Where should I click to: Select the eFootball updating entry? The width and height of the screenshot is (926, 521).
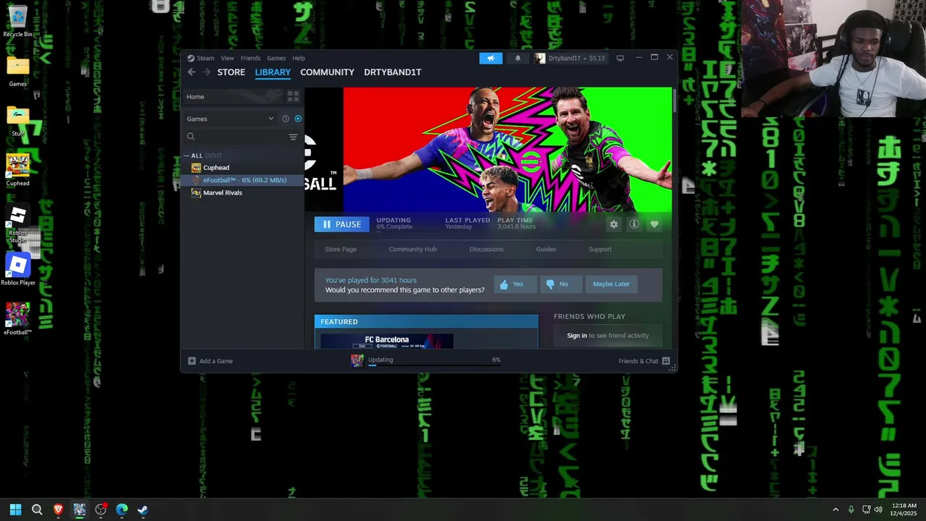[244, 180]
